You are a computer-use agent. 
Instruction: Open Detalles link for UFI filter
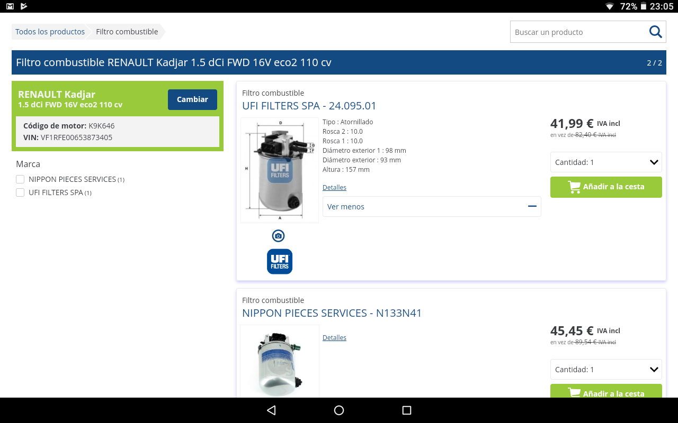[x=334, y=188]
